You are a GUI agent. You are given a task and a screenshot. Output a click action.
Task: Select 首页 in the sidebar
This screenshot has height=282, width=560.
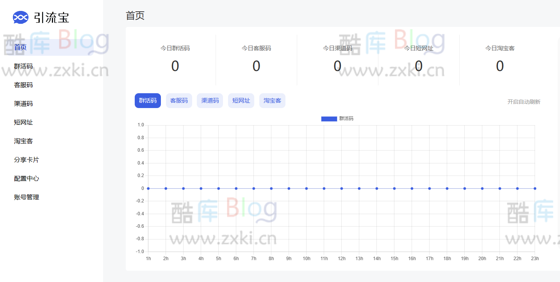20,47
